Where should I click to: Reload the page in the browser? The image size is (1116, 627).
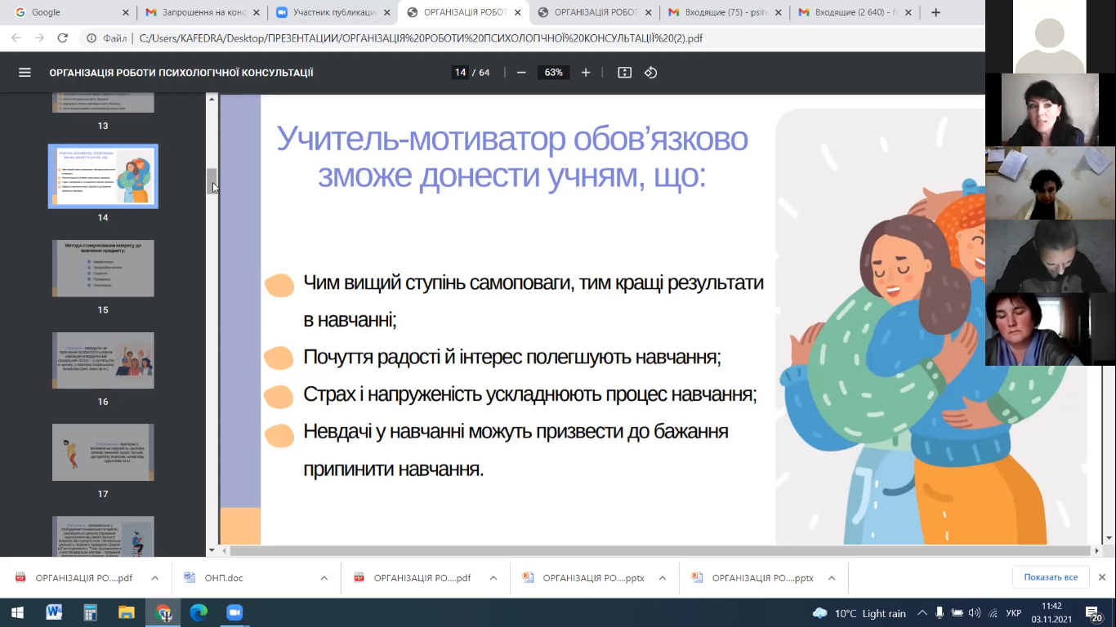click(62, 38)
